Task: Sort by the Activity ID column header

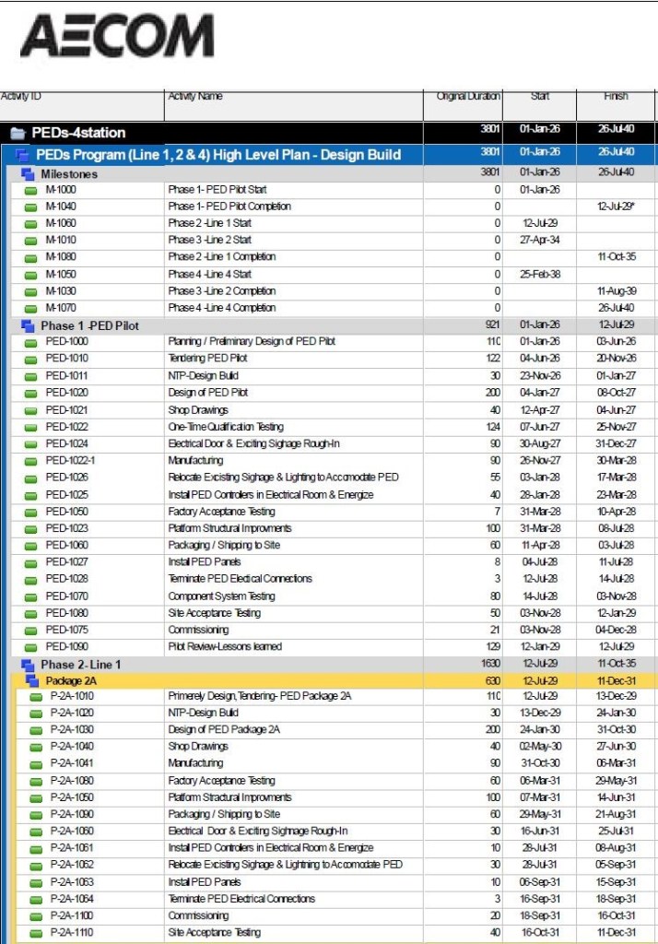Action: click(21, 97)
